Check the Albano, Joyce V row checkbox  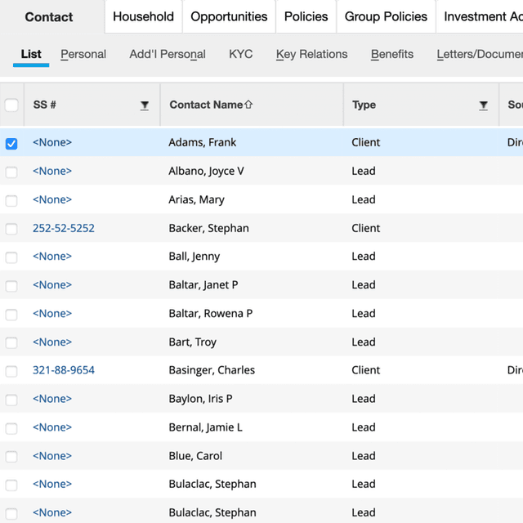pos(11,172)
